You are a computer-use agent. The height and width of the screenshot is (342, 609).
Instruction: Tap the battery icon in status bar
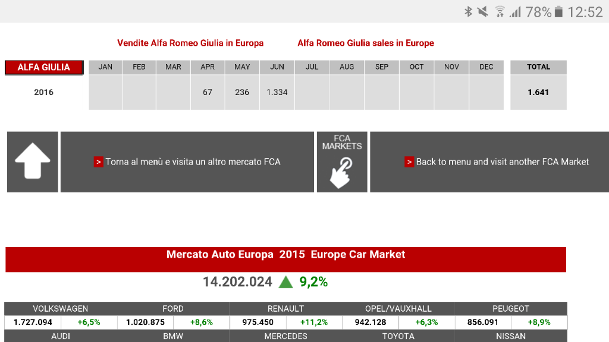pyautogui.click(x=558, y=12)
